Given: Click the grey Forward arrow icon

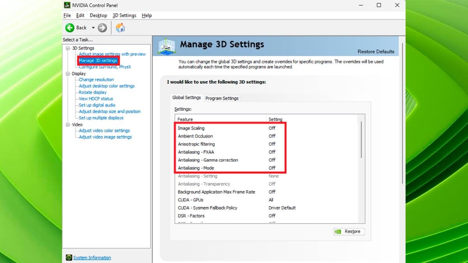Looking at the screenshot, I should click(x=102, y=28).
